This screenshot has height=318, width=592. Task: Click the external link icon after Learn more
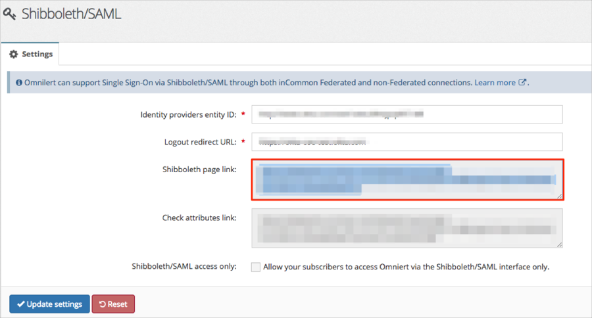tap(523, 83)
